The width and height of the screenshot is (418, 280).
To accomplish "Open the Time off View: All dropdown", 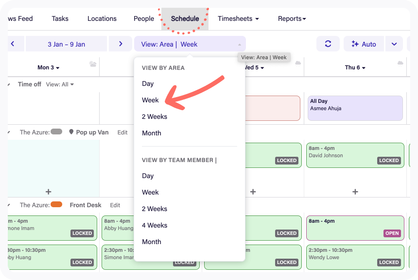I will click(x=60, y=84).
